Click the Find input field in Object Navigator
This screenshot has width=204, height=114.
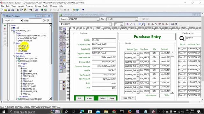point(35,21)
